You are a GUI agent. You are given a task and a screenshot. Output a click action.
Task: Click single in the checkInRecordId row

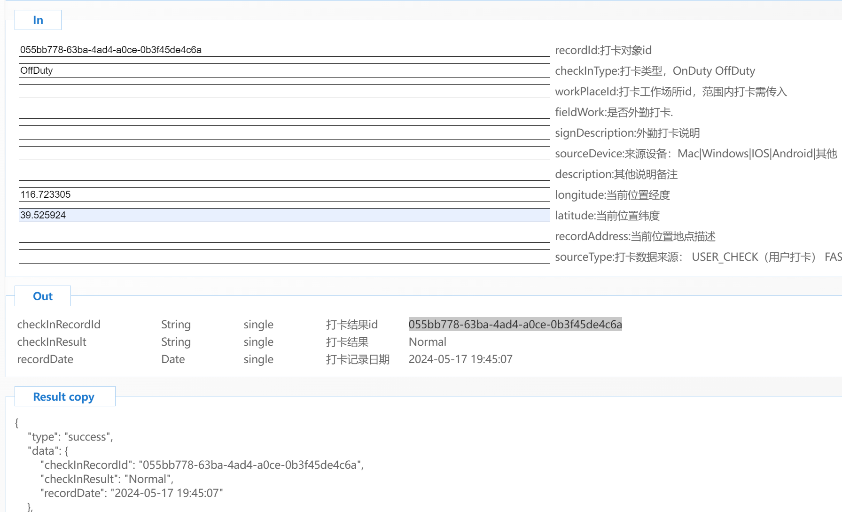258,325
